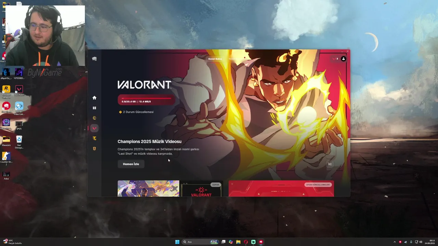
Task: Open the microphone tray icon
Action: pyautogui.click(x=411, y=242)
